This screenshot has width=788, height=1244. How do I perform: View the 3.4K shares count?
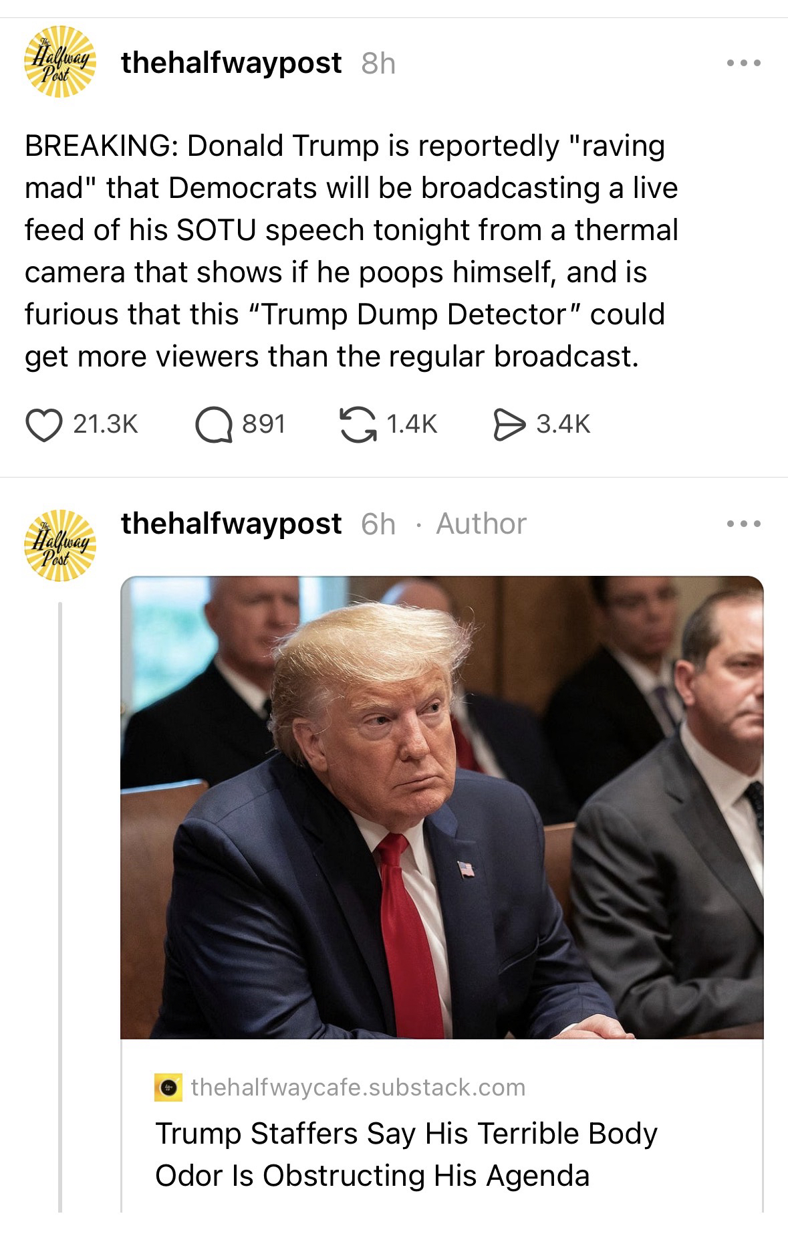pyautogui.click(x=563, y=424)
